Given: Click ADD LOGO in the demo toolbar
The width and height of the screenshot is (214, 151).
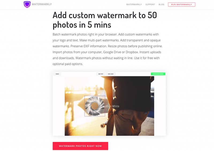Looking at the screenshot, I should [x=111, y=74].
